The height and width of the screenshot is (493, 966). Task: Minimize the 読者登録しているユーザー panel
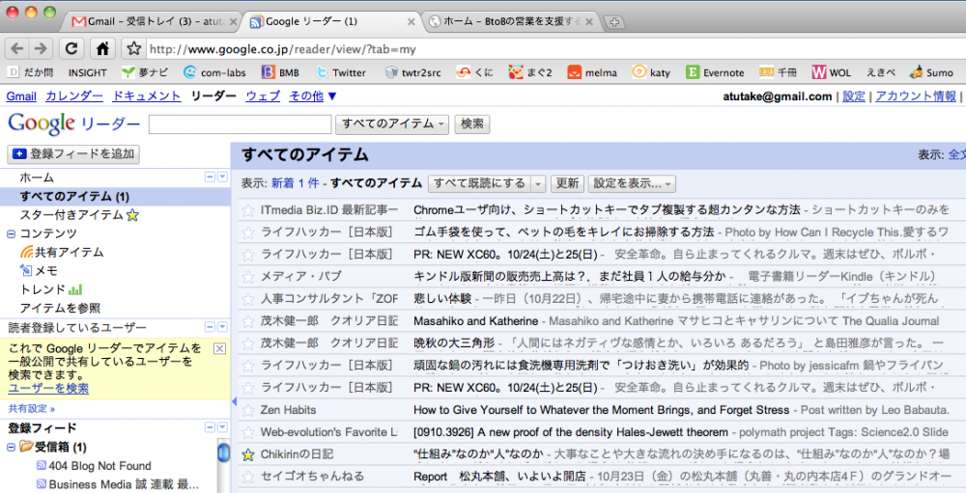click(x=210, y=327)
